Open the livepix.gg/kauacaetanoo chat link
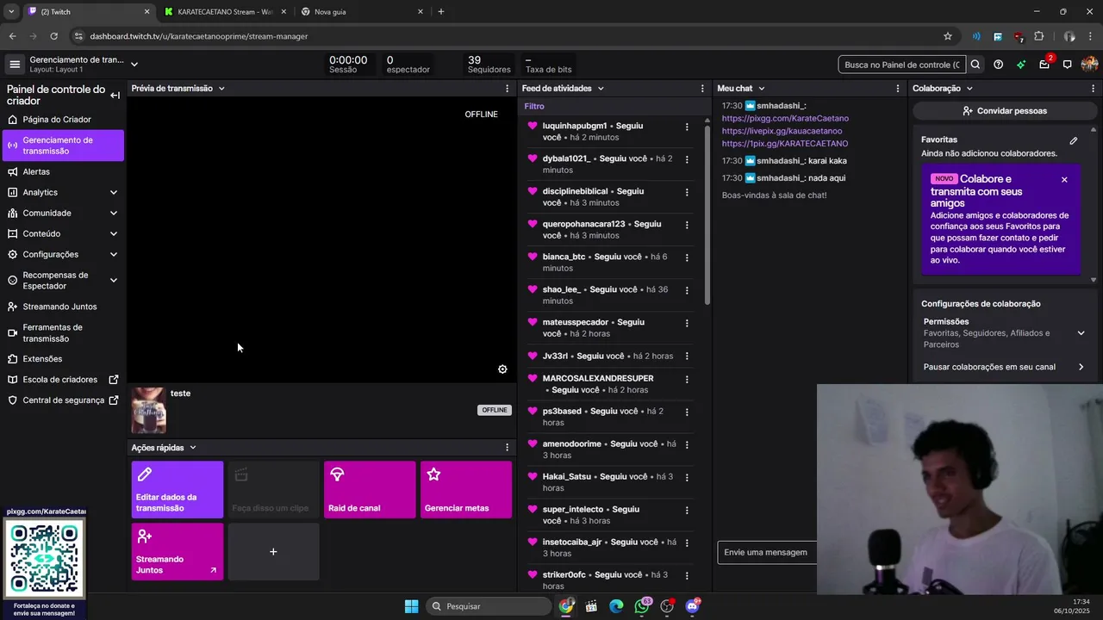Viewport: 1103px width, 620px height. (x=782, y=131)
